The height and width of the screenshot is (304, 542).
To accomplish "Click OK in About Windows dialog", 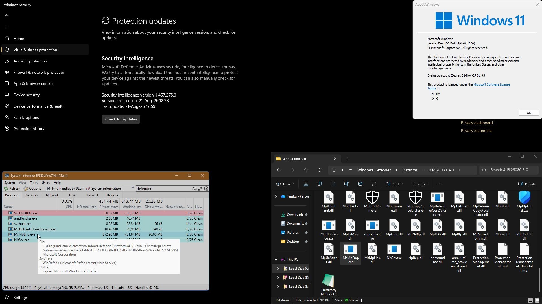I will pos(529,113).
